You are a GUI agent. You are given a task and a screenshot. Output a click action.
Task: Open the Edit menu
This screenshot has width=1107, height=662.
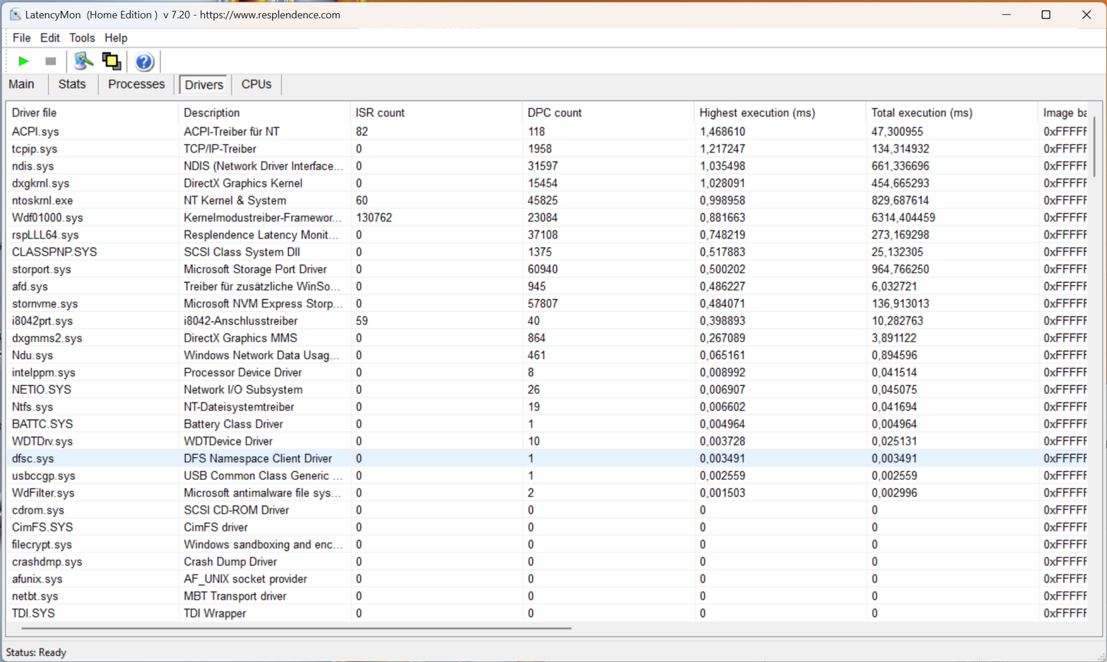(x=50, y=38)
